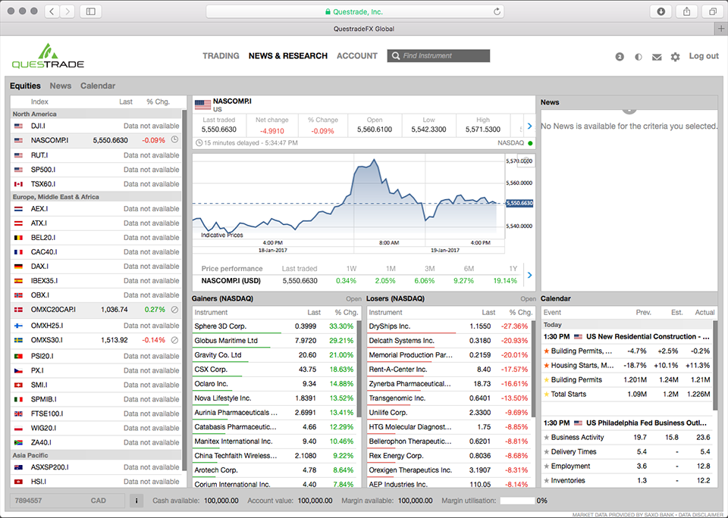Click the Safari share icon
Screen dimensions: 728x518
point(687,11)
